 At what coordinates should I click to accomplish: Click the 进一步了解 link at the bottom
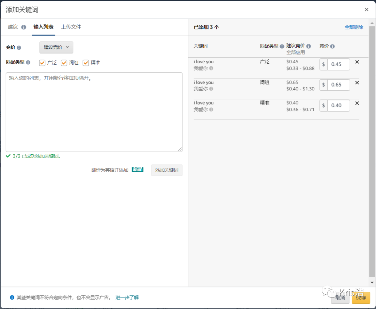(x=127, y=297)
